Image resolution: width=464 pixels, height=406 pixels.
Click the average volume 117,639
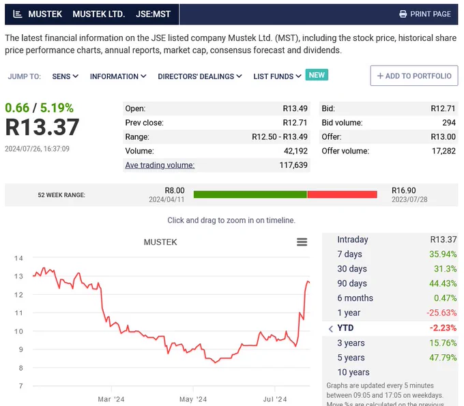coord(293,165)
